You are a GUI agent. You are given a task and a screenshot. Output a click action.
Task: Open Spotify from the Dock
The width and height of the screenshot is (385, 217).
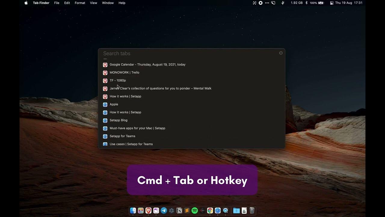coord(195,211)
